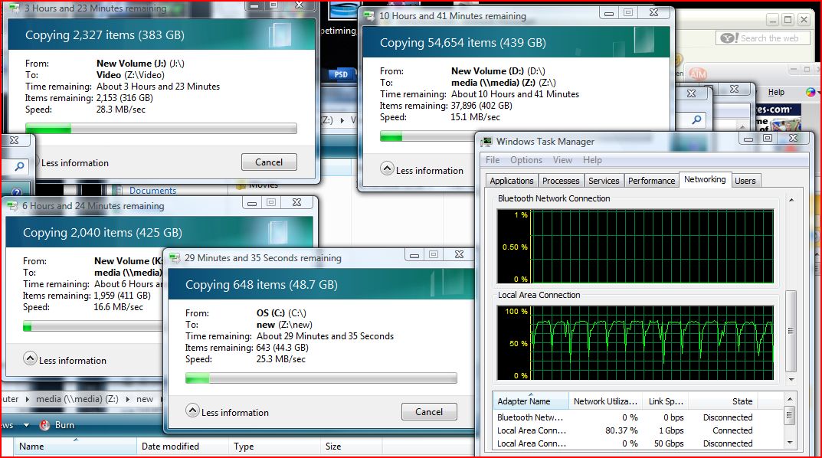Image resolution: width=822 pixels, height=458 pixels.
Task: Click the Explorer search magnifier icon
Action: [x=696, y=119]
